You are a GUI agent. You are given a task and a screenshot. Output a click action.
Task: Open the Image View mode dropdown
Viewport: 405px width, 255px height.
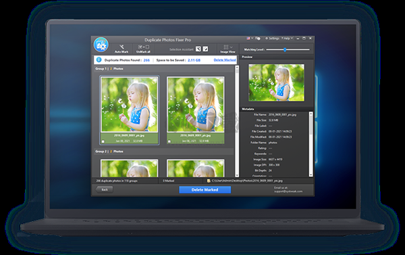pos(227,49)
